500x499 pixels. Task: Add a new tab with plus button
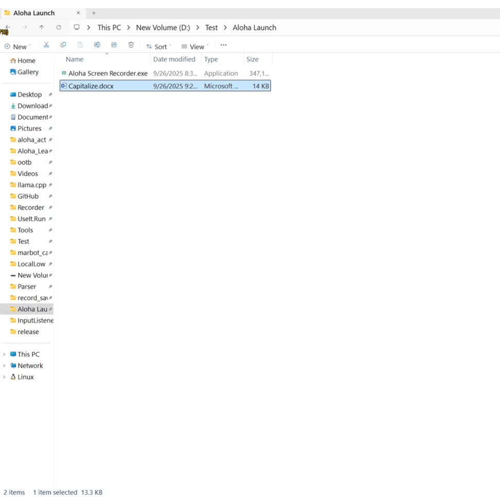coord(94,13)
